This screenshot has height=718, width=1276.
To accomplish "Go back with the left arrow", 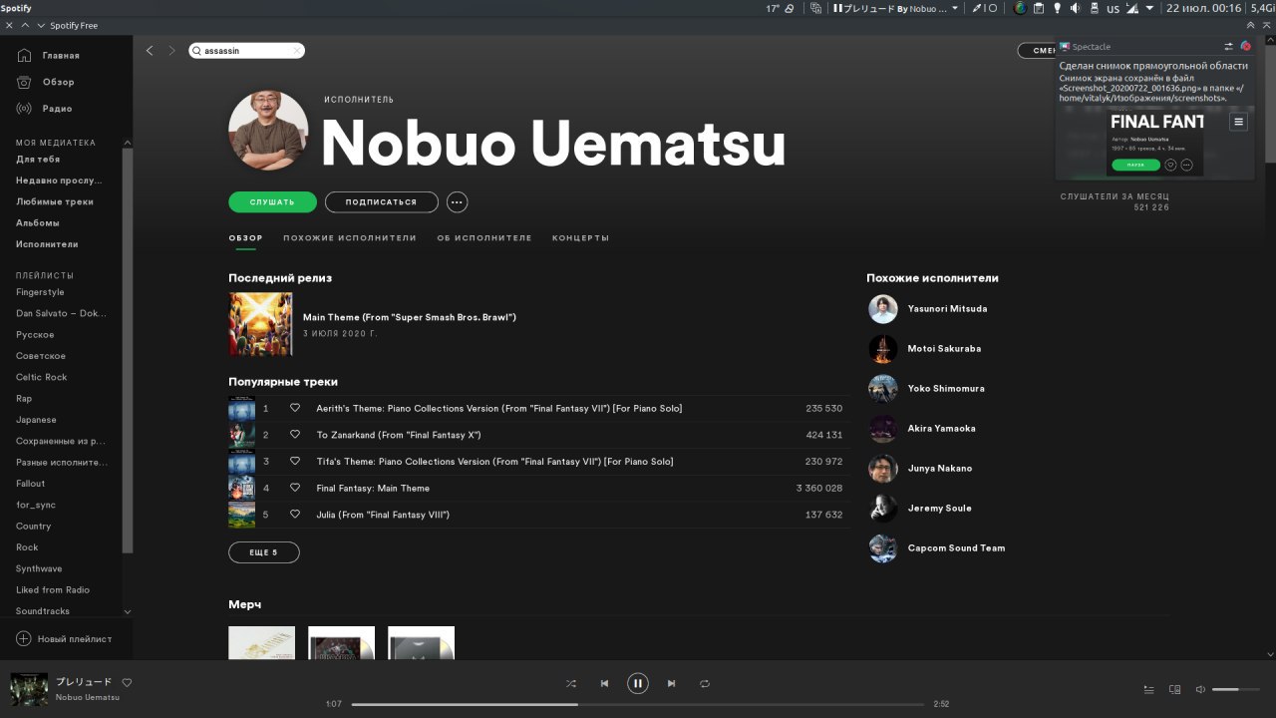I will 150,51.
